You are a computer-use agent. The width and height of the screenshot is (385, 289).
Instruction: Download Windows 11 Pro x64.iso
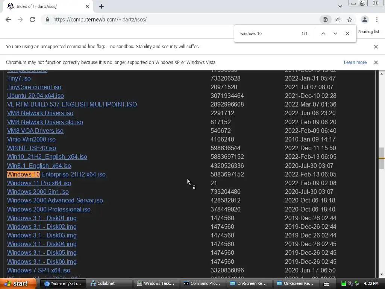click(x=39, y=183)
